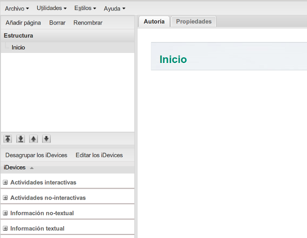The image size is (307, 238).
Task: Open the Archivo menu
Action: pos(17,8)
